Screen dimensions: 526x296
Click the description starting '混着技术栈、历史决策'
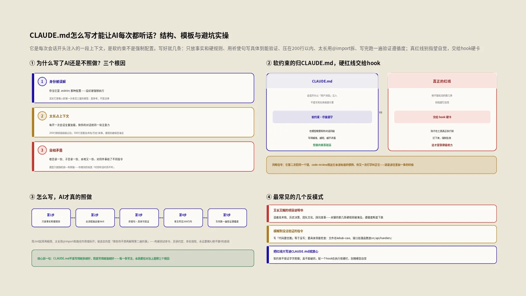328,217
